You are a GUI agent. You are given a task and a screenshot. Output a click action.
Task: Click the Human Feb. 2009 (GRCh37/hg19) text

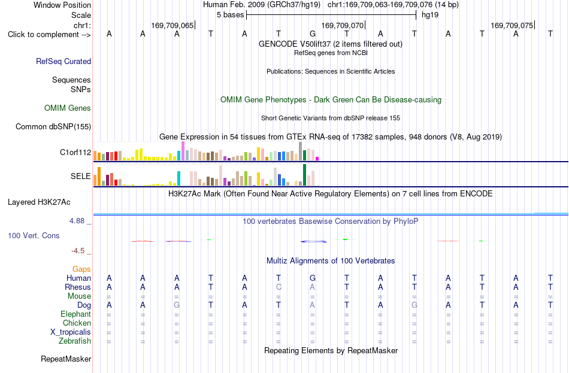pyautogui.click(x=262, y=5)
